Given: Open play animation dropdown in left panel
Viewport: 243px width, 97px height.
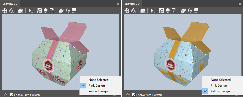Looking at the screenshot, I should [x=31, y=11].
